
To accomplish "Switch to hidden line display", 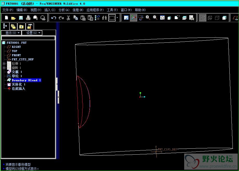I will click(210, 18).
